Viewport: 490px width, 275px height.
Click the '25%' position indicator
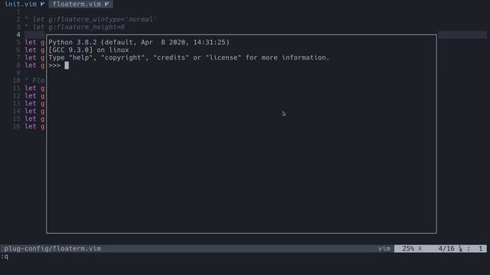click(408, 248)
